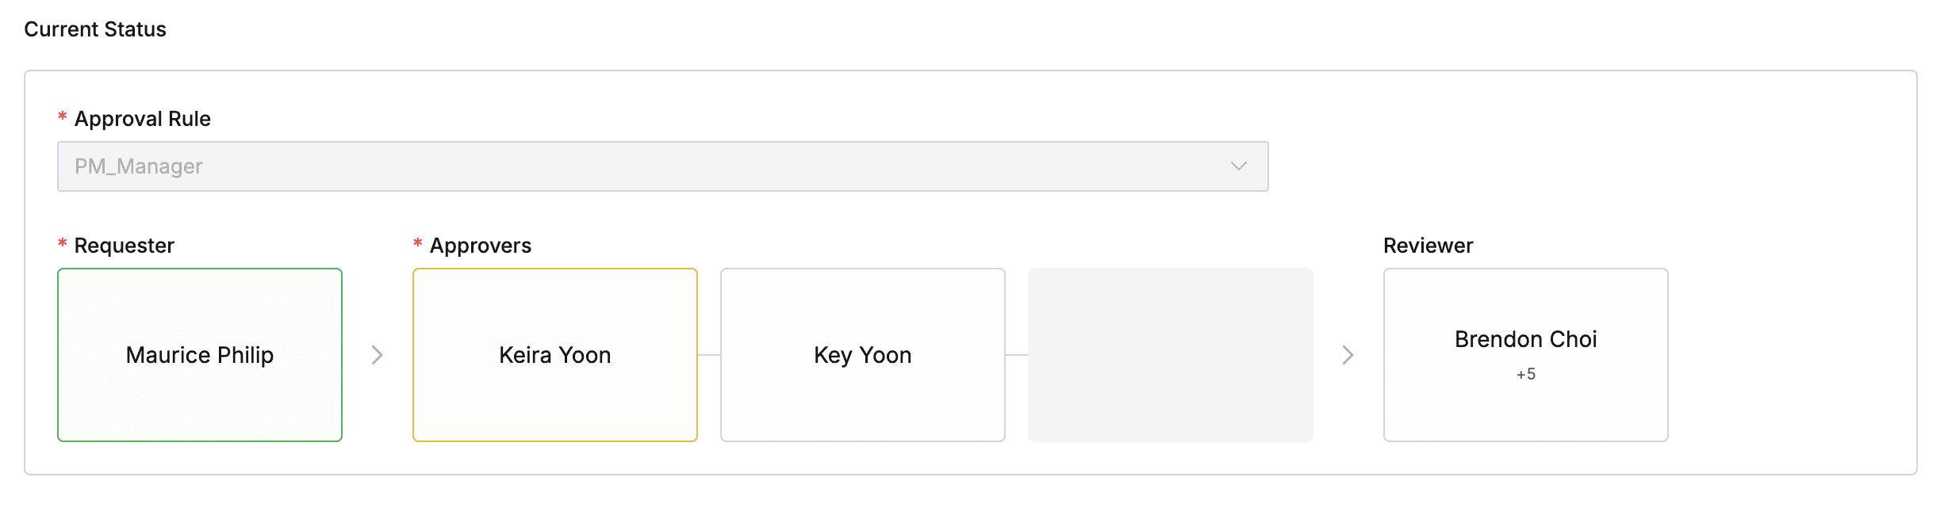Click the empty pending approver card

[1169, 356]
